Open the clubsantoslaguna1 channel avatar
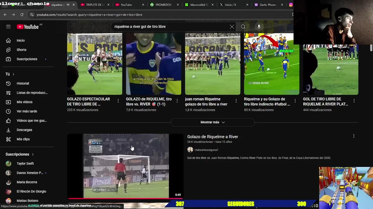Viewport: 373px width, 209px height. 190,150
